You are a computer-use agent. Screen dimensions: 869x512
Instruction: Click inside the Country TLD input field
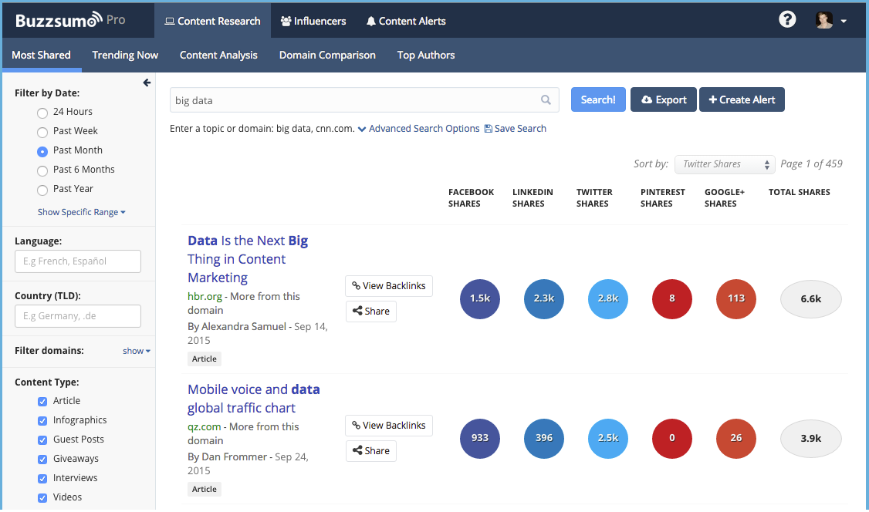(x=77, y=316)
